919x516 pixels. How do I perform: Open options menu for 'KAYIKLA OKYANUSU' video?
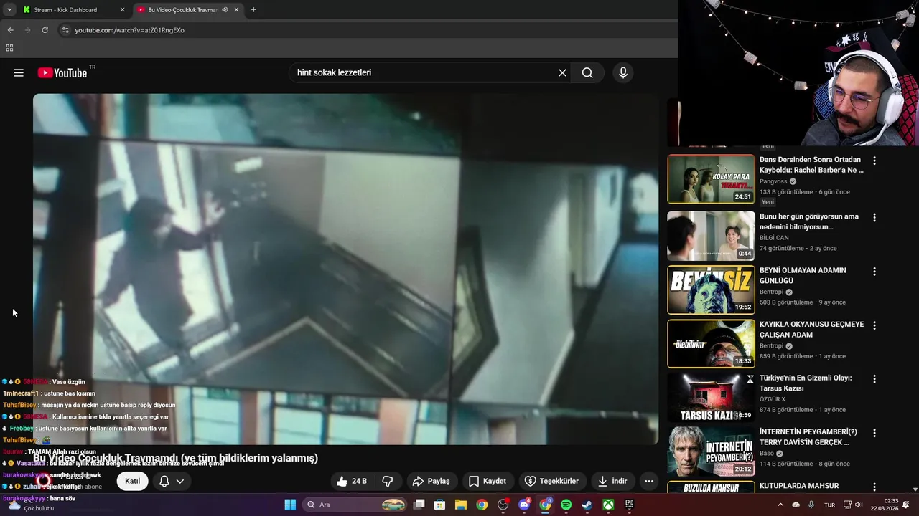(874, 325)
